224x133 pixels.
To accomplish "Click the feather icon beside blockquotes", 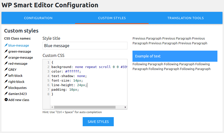I will coord(6,88).
